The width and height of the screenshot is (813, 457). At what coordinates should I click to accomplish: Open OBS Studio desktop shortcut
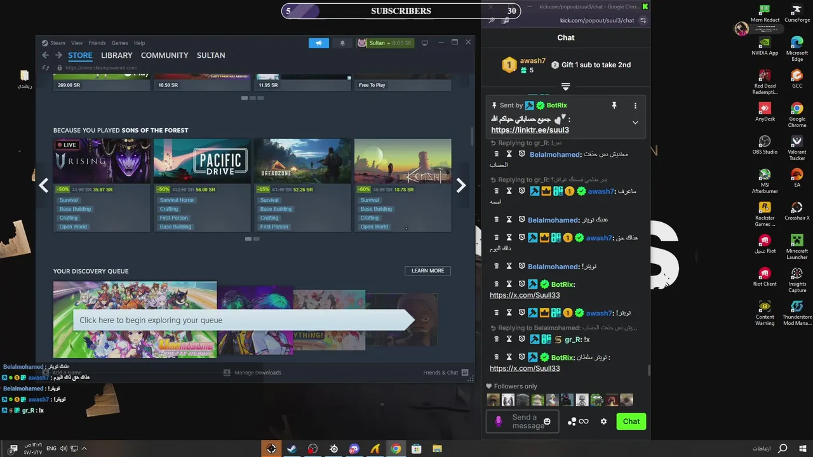pos(765,144)
